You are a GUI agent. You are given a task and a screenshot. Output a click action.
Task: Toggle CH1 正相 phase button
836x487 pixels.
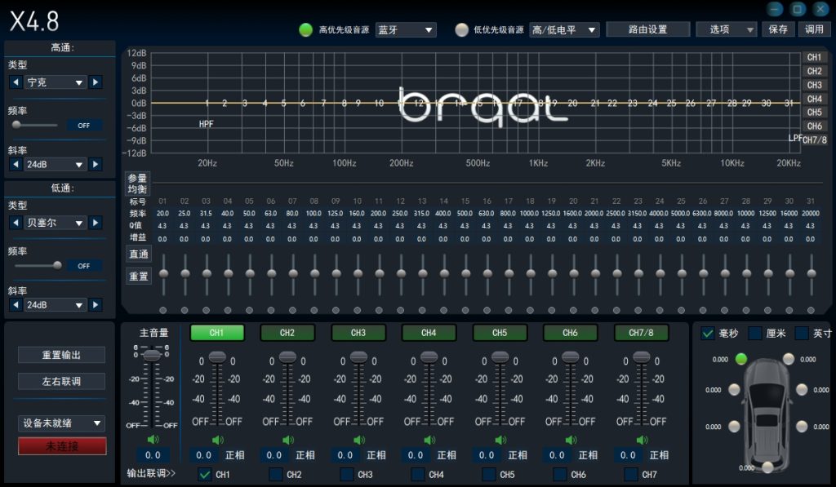pyautogui.click(x=234, y=455)
